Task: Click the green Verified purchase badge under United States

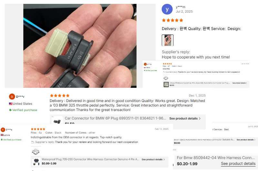Action: pos(23,110)
